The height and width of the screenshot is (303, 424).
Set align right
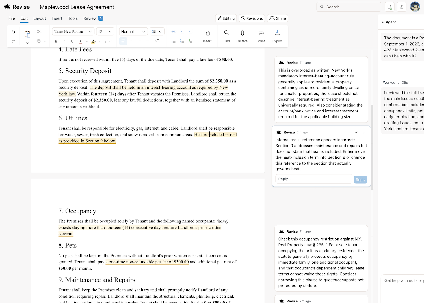click(x=139, y=41)
